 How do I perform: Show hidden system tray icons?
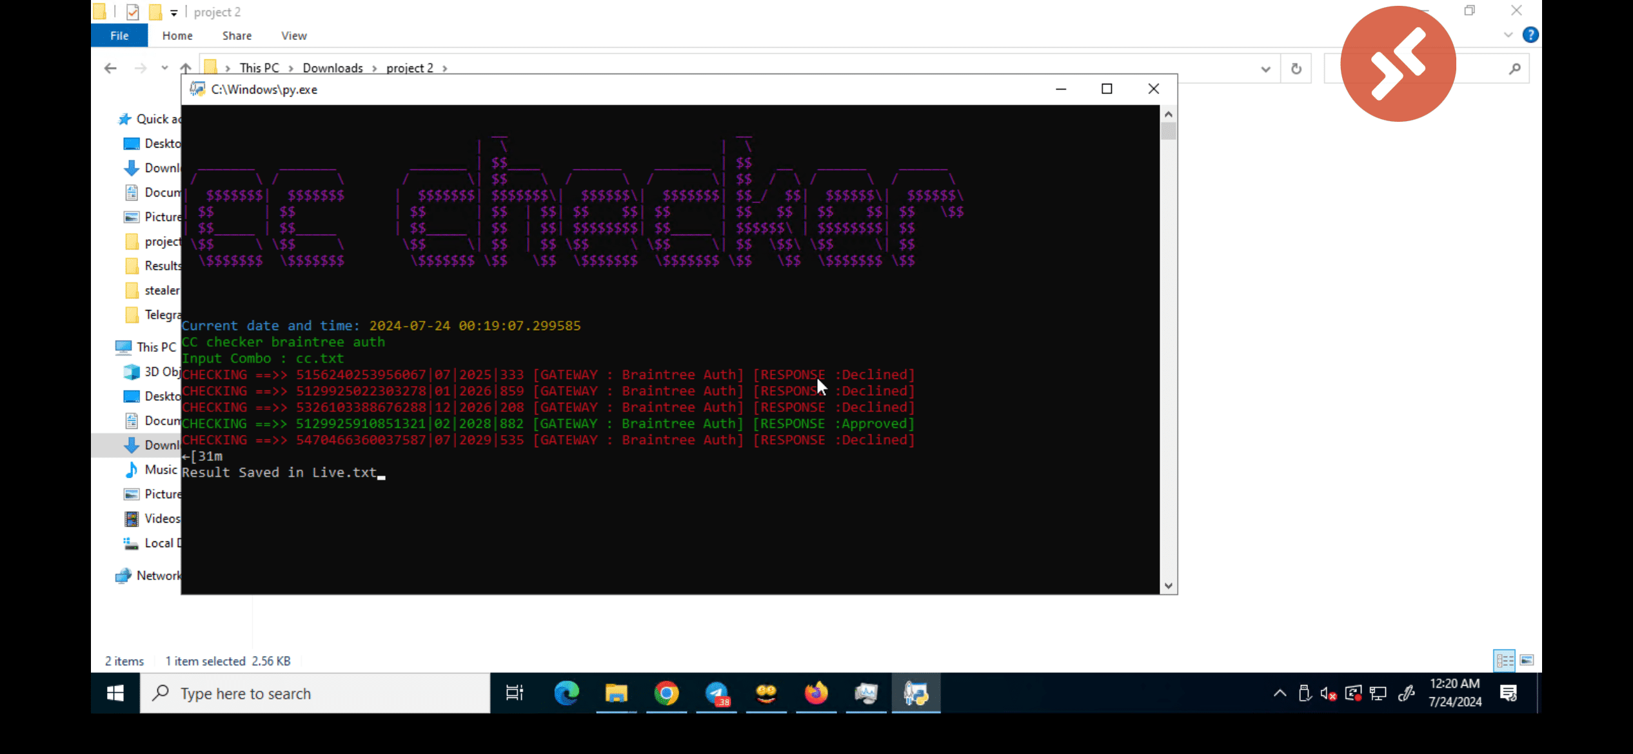[x=1280, y=693]
